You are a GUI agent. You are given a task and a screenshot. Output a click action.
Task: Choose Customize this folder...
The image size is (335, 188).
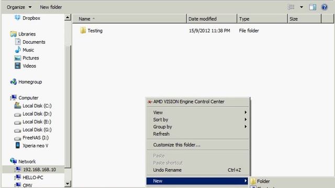click(x=198, y=145)
